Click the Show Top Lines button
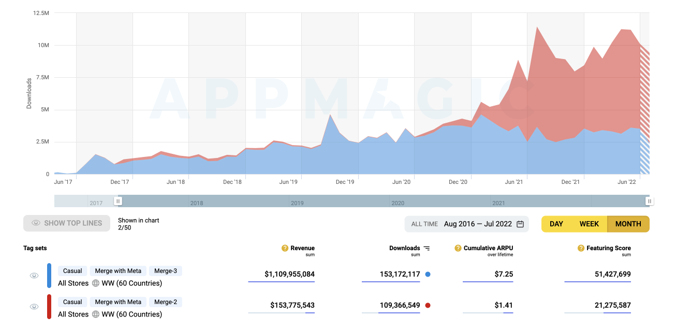Screen dimensions: 676x331 click(67, 223)
